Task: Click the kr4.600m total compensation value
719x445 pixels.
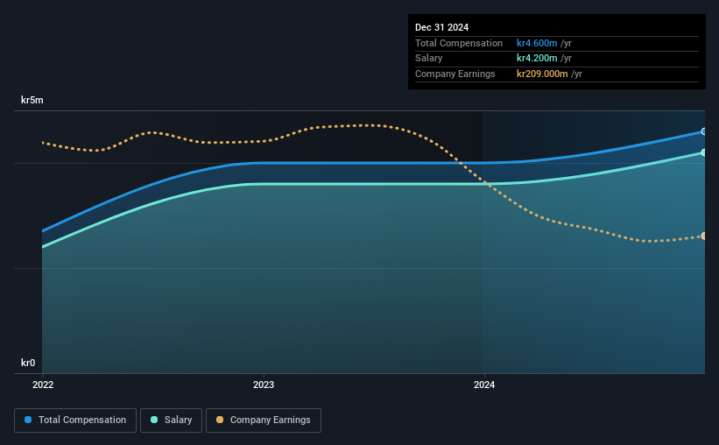Action: (537, 43)
